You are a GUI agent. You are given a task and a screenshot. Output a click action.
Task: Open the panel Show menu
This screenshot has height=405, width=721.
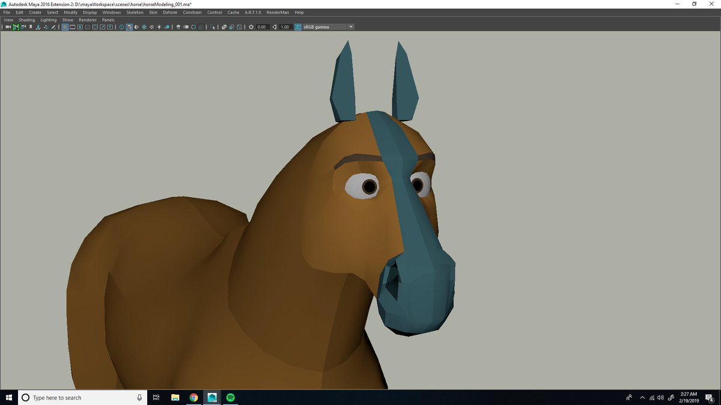coord(68,20)
